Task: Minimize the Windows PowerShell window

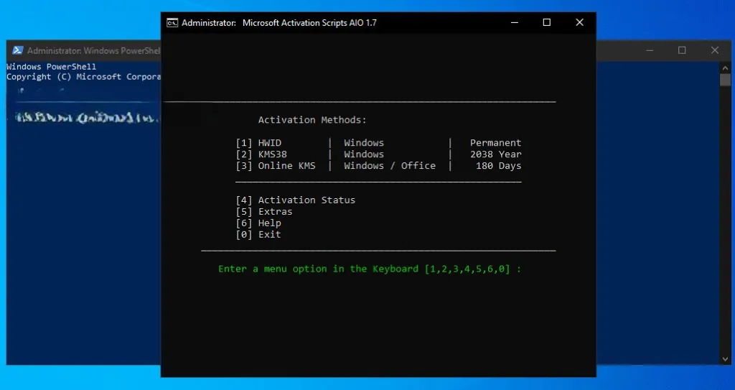Action: [x=650, y=50]
